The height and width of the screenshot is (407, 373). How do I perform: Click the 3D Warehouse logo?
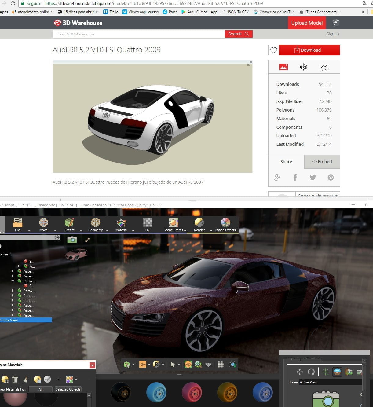point(78,23)
